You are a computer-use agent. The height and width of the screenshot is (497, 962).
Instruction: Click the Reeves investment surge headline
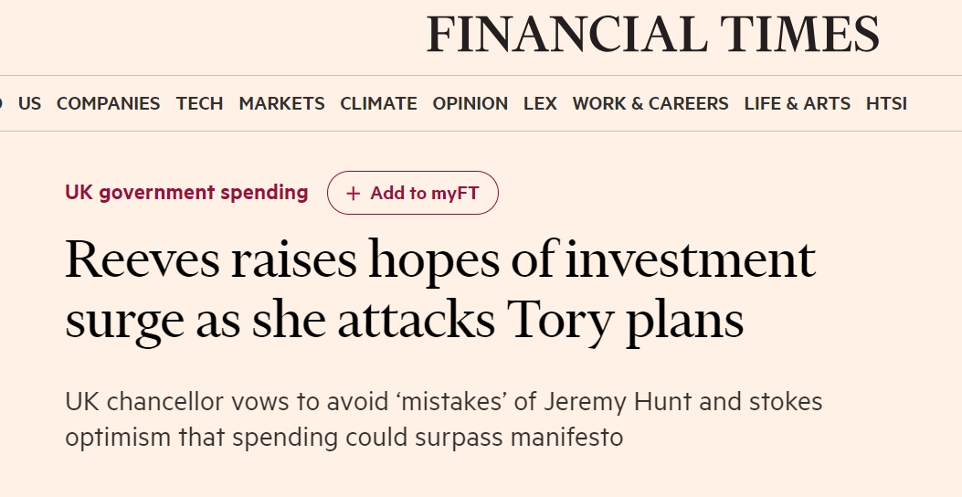pyautogui.click(x=439, y=289)
